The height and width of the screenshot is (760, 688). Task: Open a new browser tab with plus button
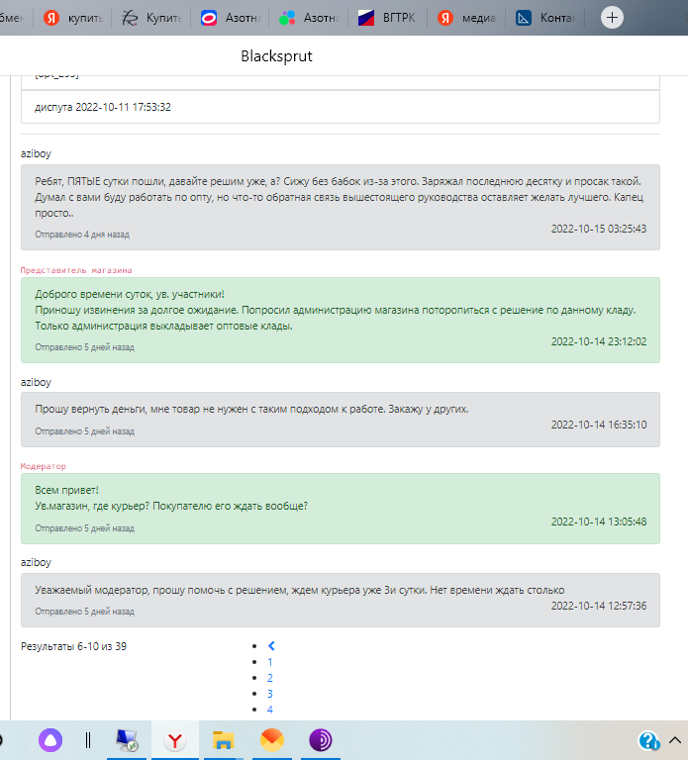tap(612, 18)
